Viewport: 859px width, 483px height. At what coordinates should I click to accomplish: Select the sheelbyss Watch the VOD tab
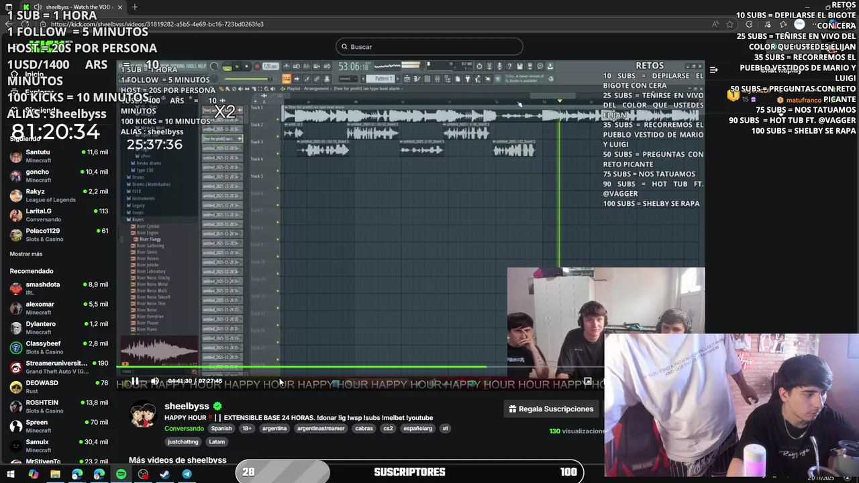pyautogui.click(x=74, y=7)
